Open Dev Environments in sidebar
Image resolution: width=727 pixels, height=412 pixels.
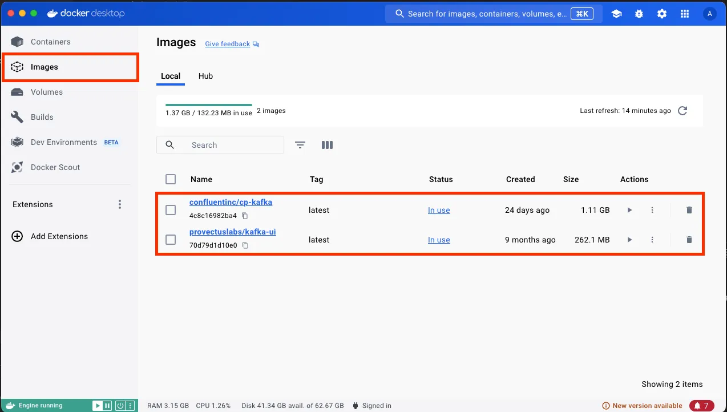(64, 142)
